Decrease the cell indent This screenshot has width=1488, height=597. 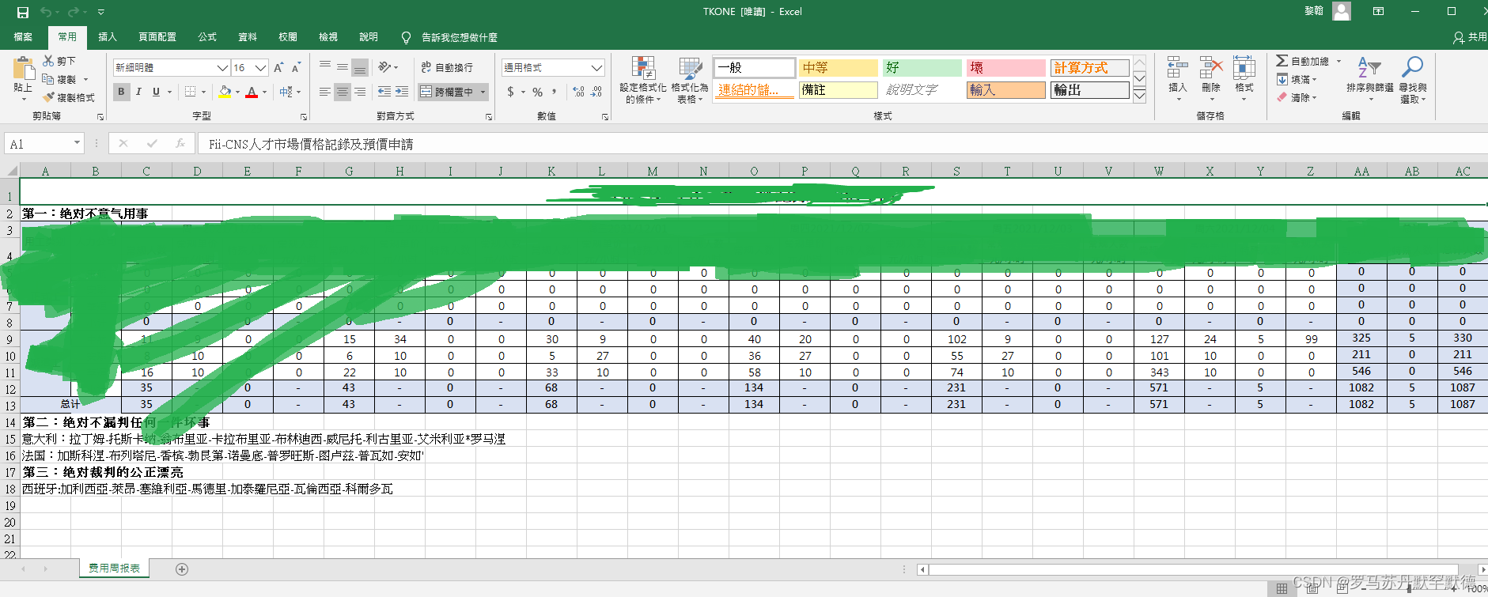(384, 92)
